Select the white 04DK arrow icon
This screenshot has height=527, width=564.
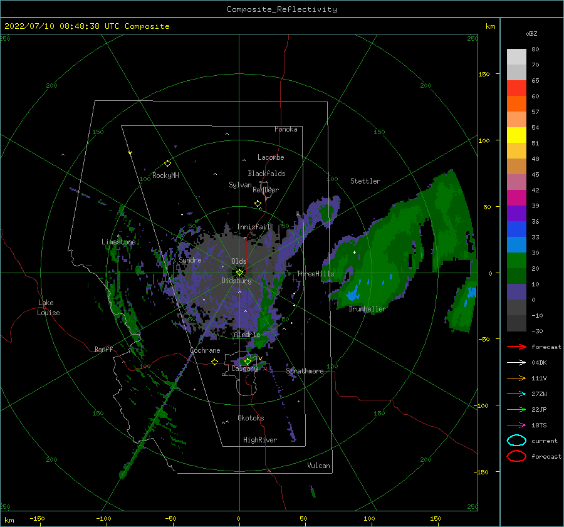point(516,362)
